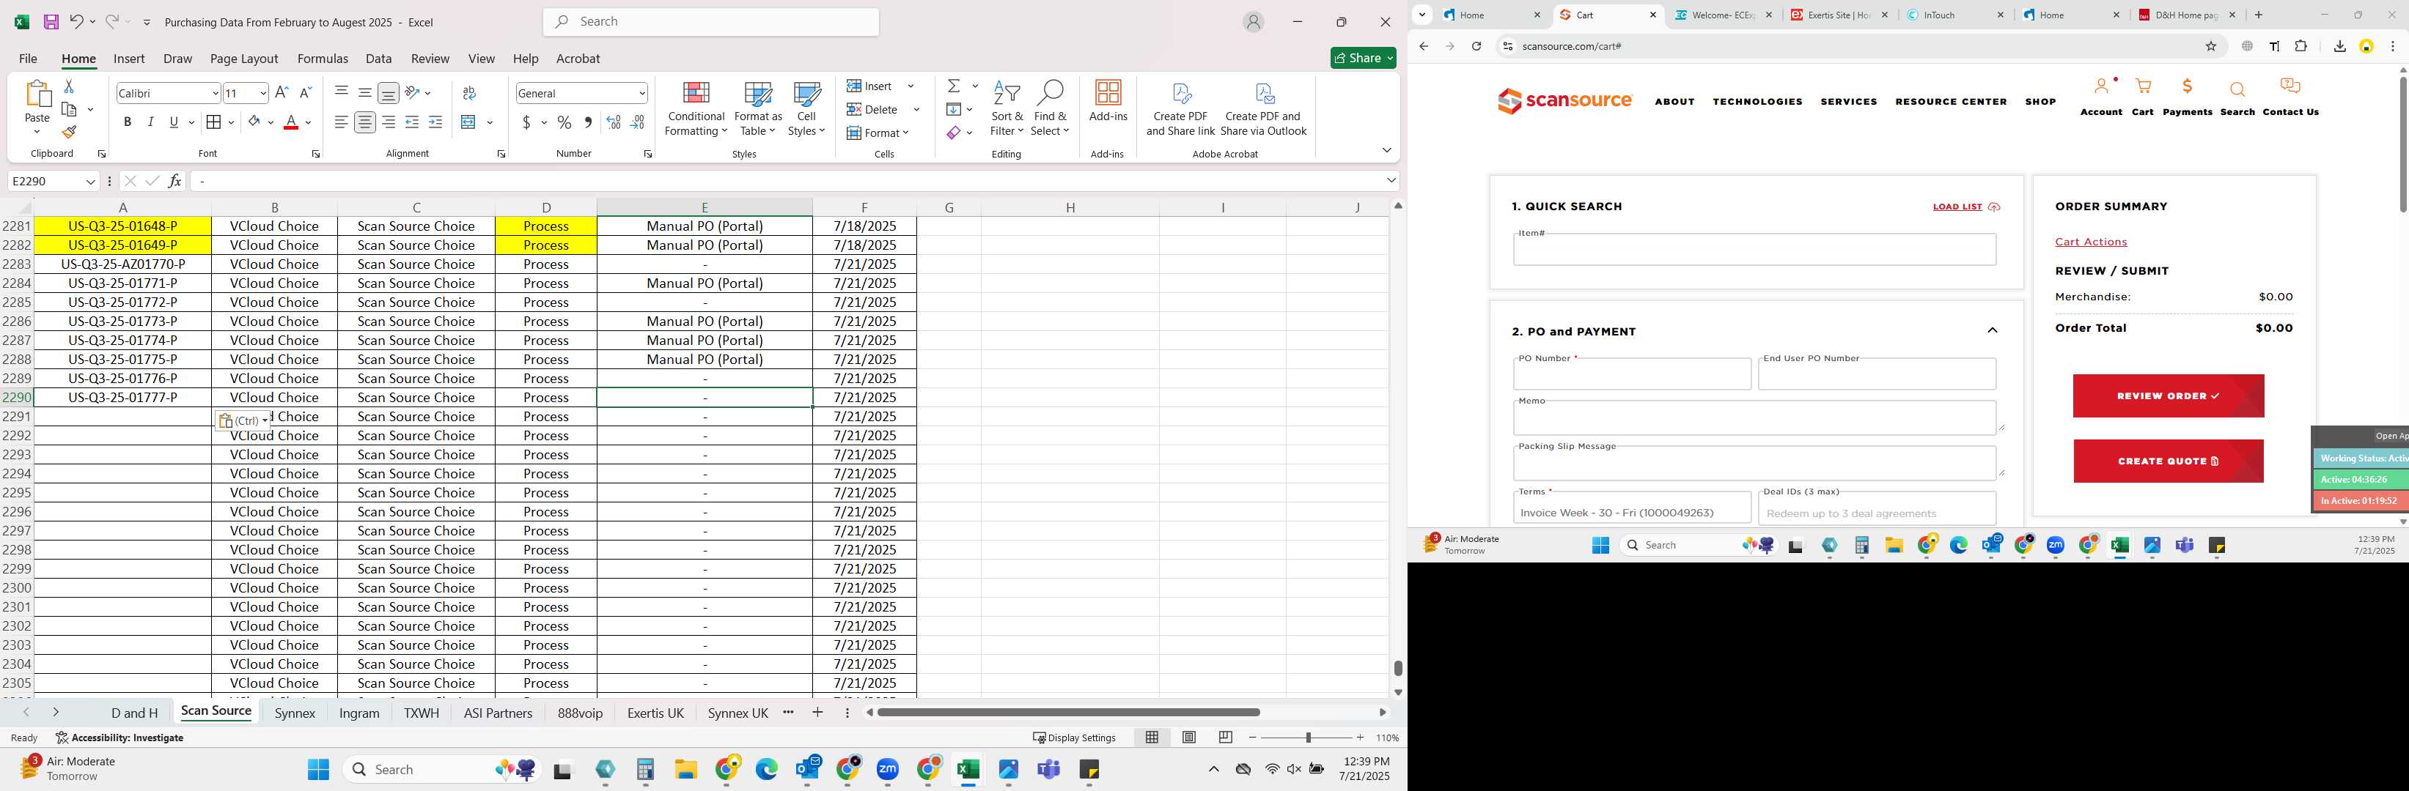Click the ScanSource Payments dollar icon

pos(2188,87)
